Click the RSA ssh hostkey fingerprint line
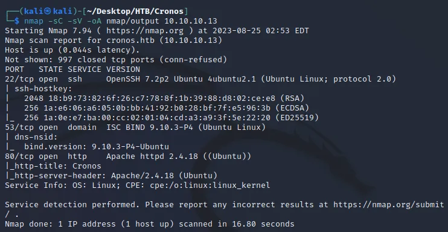This screenshot has width=448, height=232. [x=164, y=98]
